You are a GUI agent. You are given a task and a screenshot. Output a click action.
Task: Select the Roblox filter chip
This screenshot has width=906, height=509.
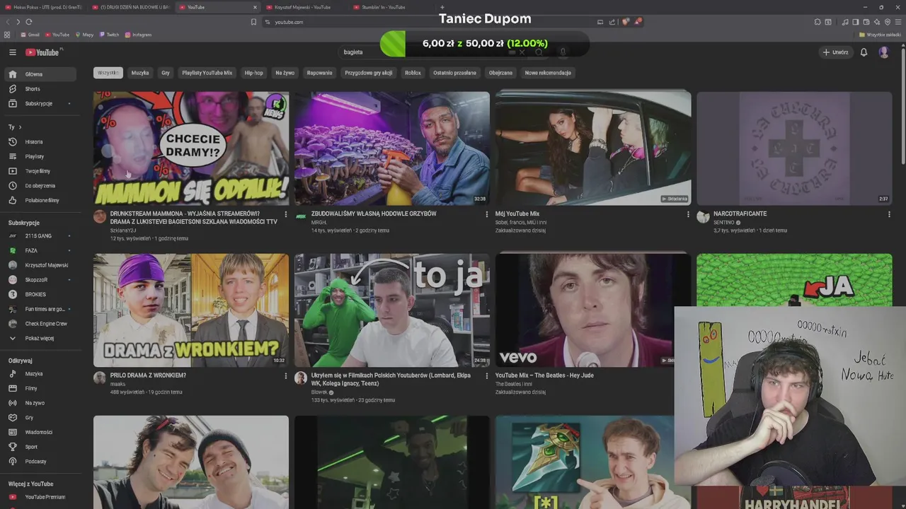tap(413, 73)
